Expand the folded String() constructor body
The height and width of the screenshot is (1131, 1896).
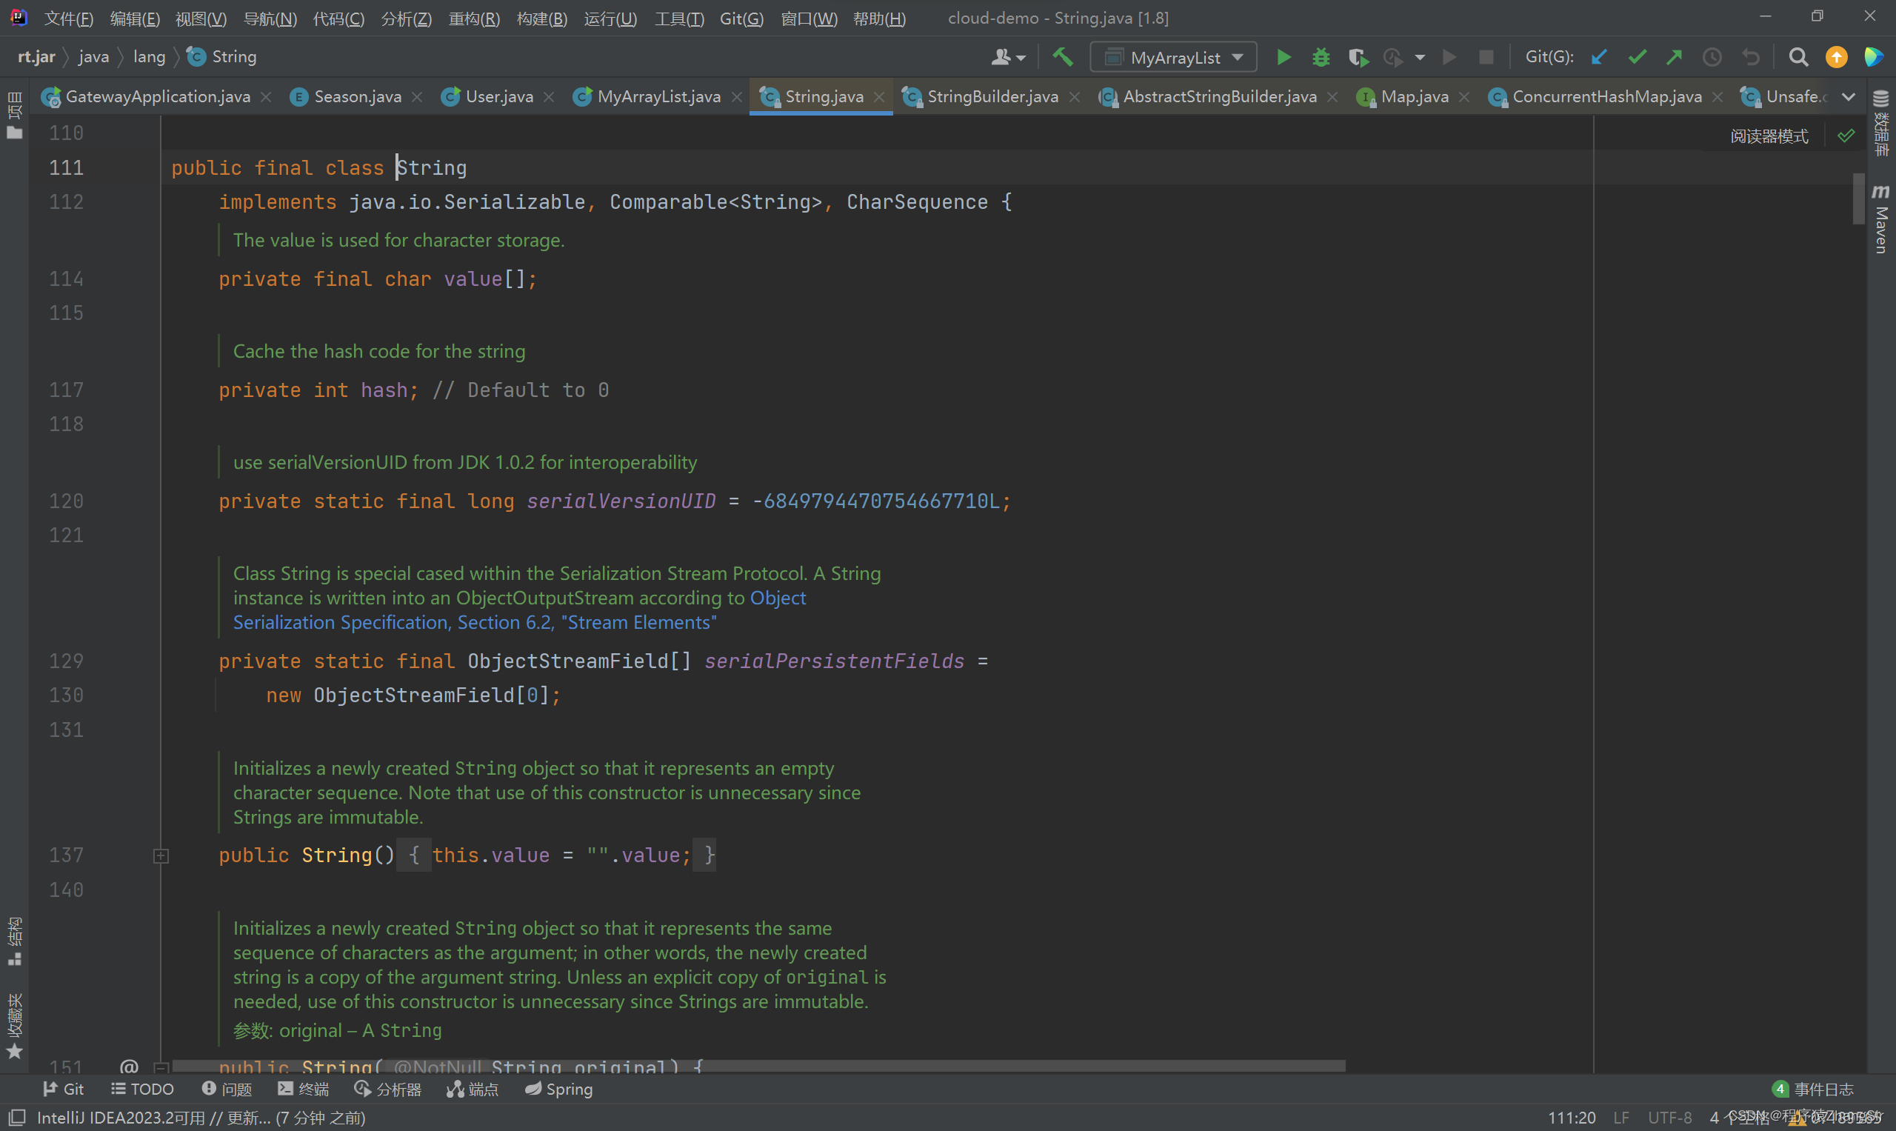[x=161, y=856]
